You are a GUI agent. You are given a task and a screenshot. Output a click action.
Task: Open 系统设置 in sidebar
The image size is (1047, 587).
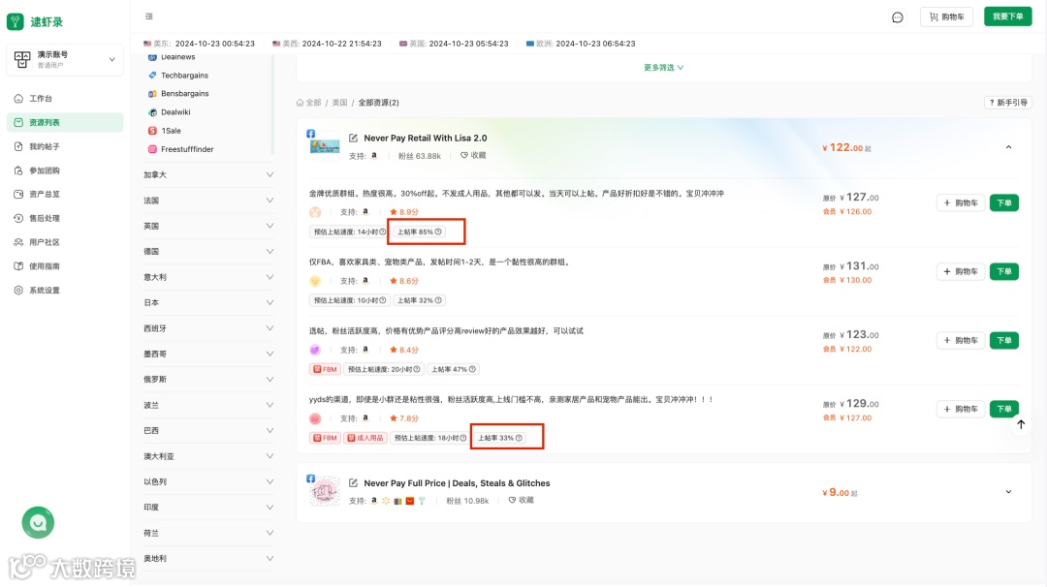point(65,291)
